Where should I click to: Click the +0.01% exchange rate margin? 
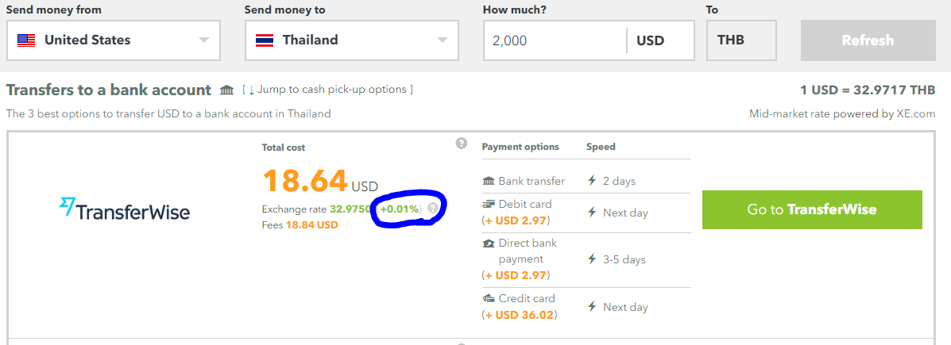coord(400,209)
